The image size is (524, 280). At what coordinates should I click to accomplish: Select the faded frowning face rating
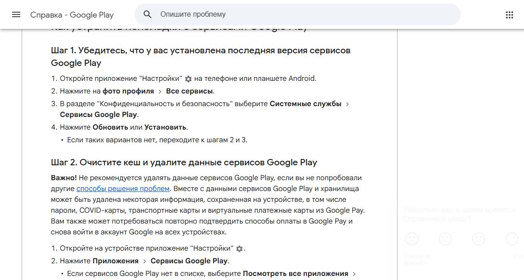click(x=412, y=239)
